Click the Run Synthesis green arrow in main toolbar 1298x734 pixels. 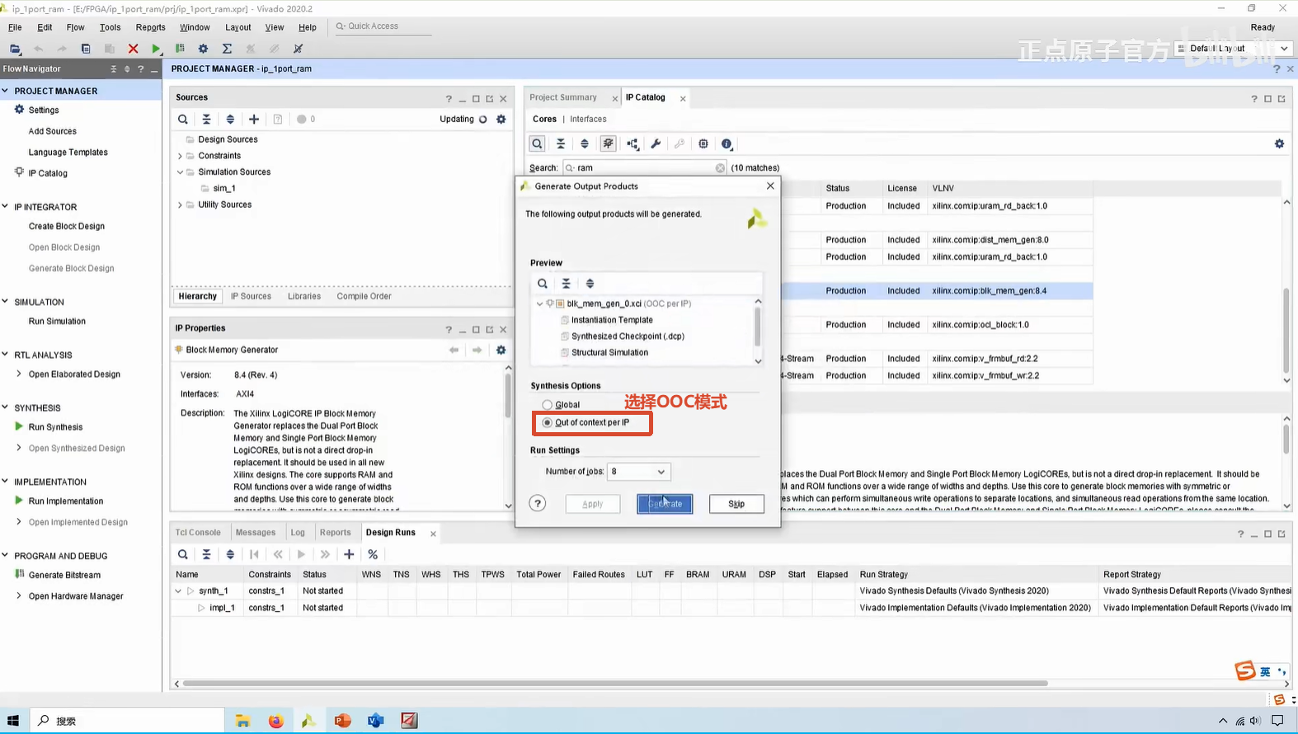point(156,49)
